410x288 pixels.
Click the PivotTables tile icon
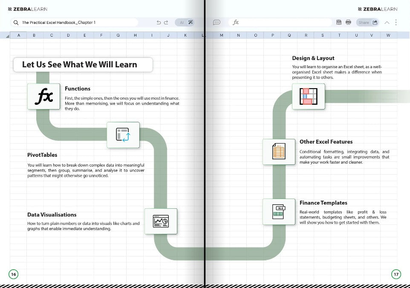click(x=123, y=135)
